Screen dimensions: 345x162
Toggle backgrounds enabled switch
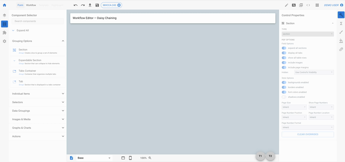(284, 83)
